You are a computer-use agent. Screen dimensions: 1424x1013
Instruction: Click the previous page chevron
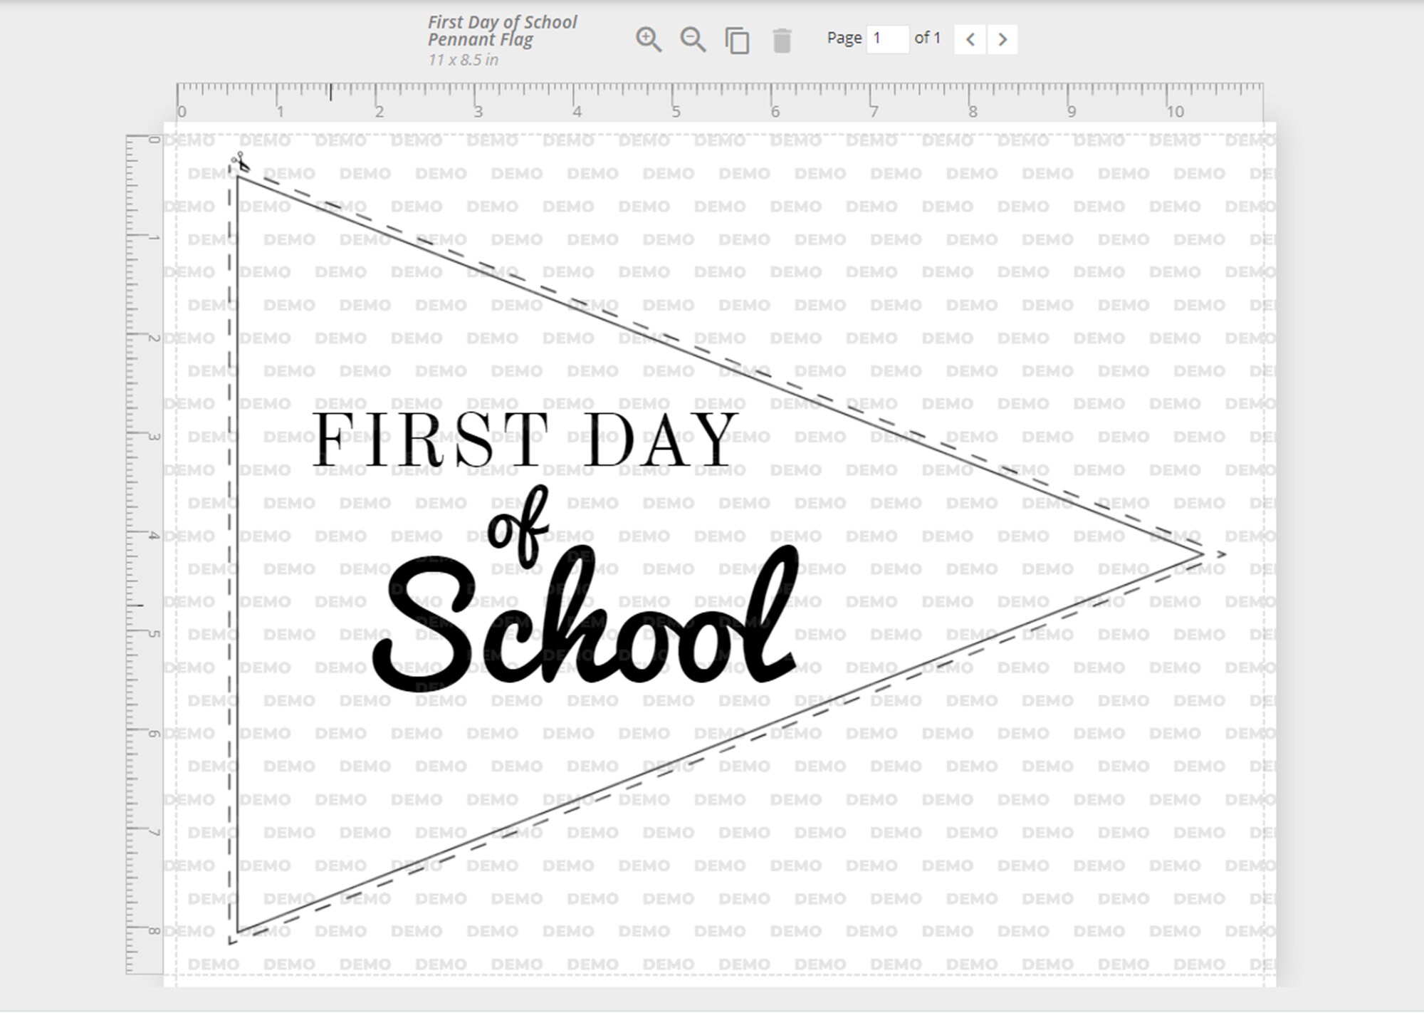point(970,41)
